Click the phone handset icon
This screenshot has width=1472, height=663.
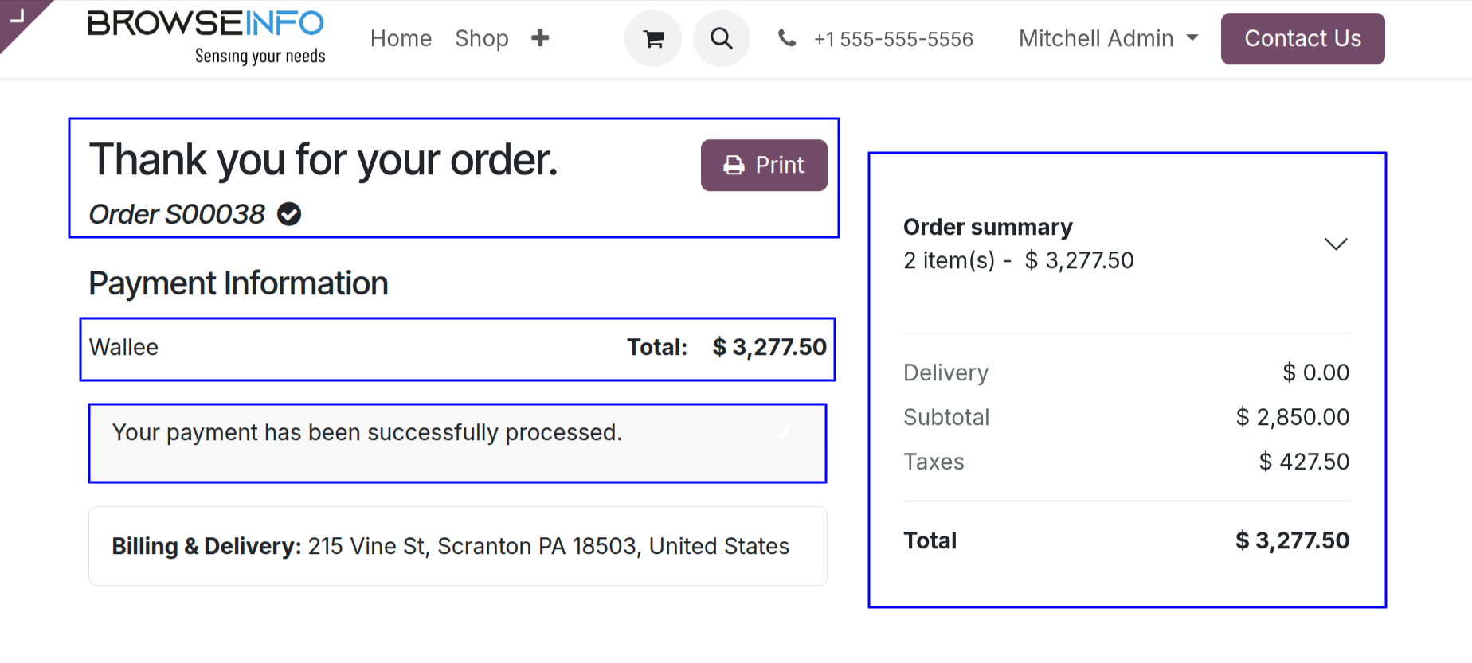click(x=787, y=37)
